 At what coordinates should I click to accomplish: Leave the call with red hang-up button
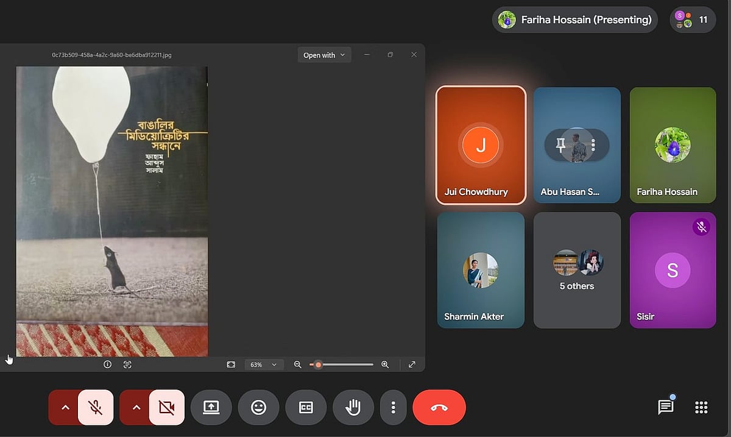tap(439, 407)
